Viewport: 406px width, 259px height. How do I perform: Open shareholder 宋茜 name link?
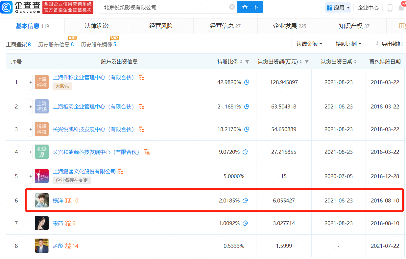[58, 223]
